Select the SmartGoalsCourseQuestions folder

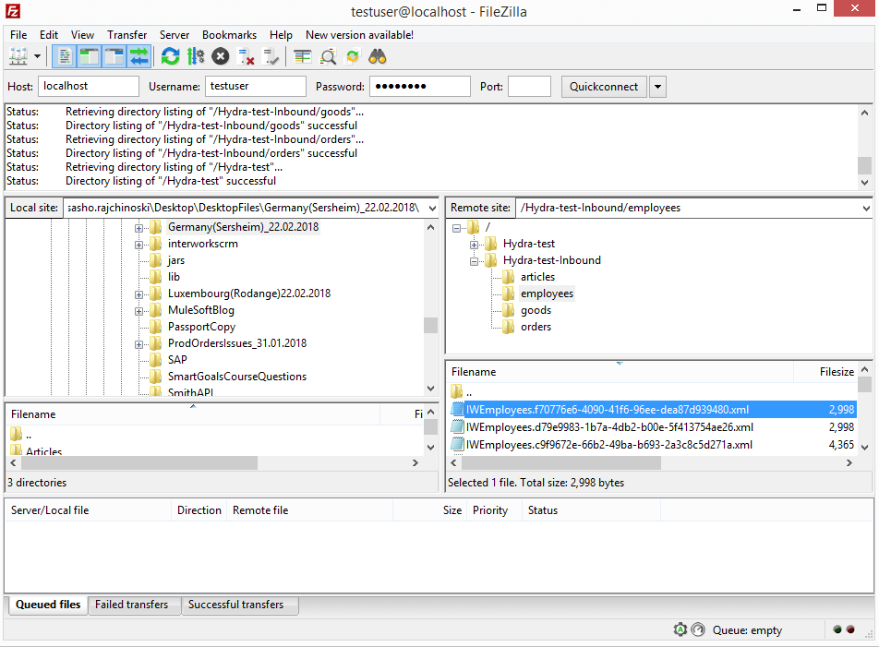click(x=237, y=377)
